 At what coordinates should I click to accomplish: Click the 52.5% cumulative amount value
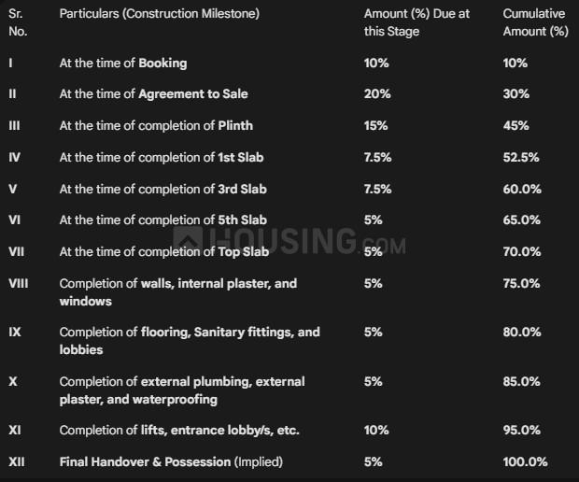pyautogui.click(x=521, y=157)
